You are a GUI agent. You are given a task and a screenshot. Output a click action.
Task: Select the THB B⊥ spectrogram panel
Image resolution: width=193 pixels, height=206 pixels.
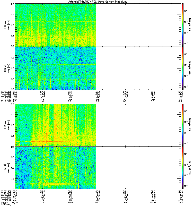(x=98, y=25)
